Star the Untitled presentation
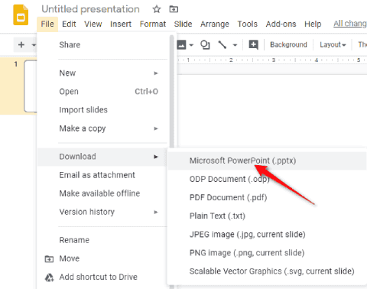The width and height of the screenshot is (367, 289). [157, 9]
